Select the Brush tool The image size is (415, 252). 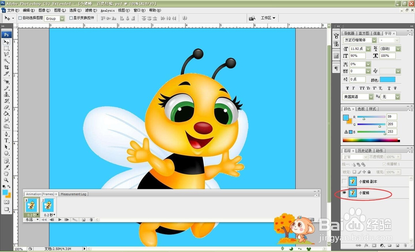6,88
